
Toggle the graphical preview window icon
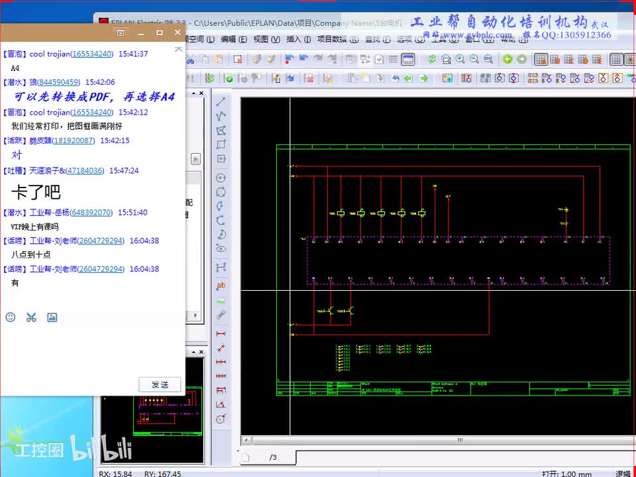click(408, 60)
